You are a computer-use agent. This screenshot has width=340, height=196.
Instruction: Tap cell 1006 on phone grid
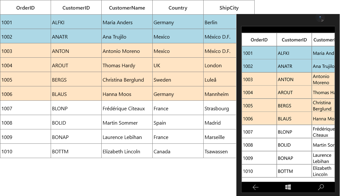(x=259, y=119)
